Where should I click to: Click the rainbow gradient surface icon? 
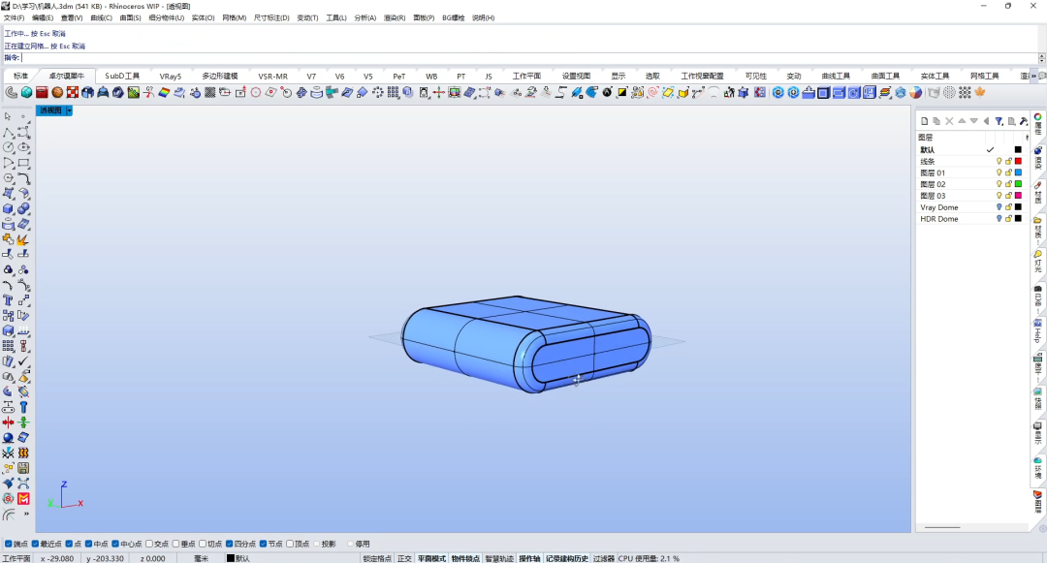(164, 93)
